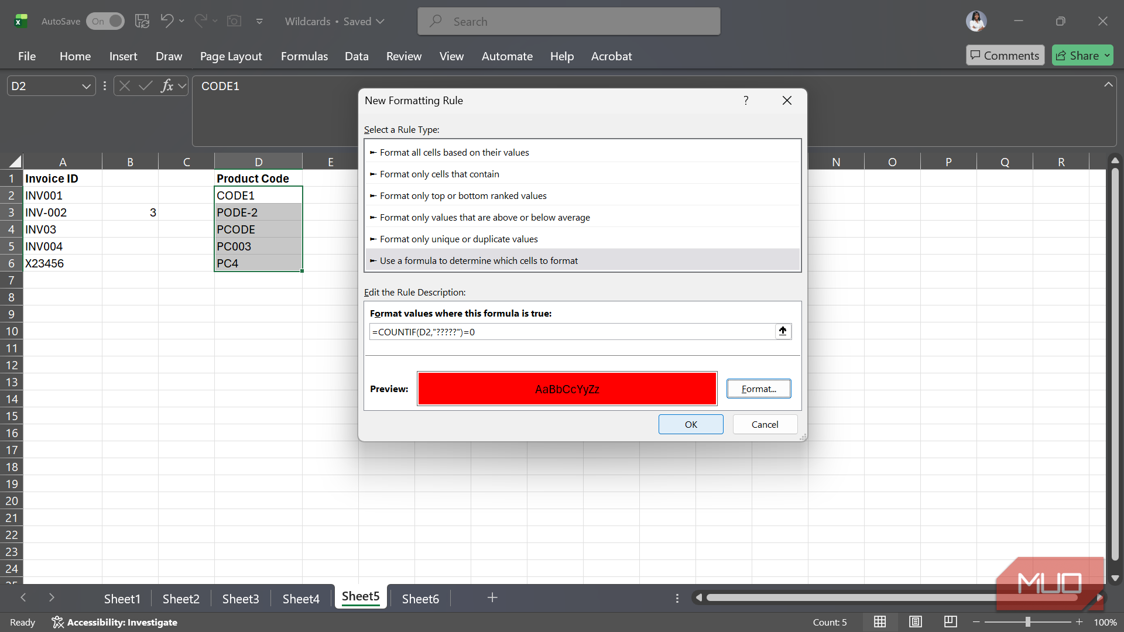The width and height of the screenshot is (1124, 632).
Task: Click the dialog help question mark
Action: click(746, 101)
